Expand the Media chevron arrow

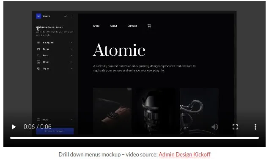71,62
